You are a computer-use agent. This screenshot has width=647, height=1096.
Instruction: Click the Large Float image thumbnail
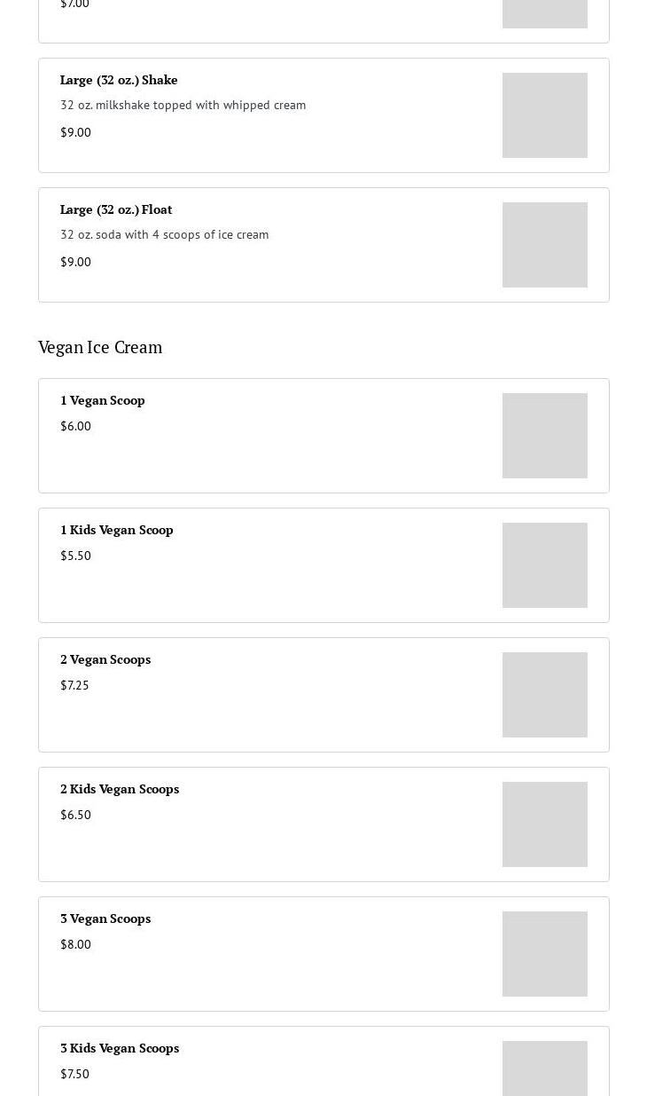click(544, 245)
